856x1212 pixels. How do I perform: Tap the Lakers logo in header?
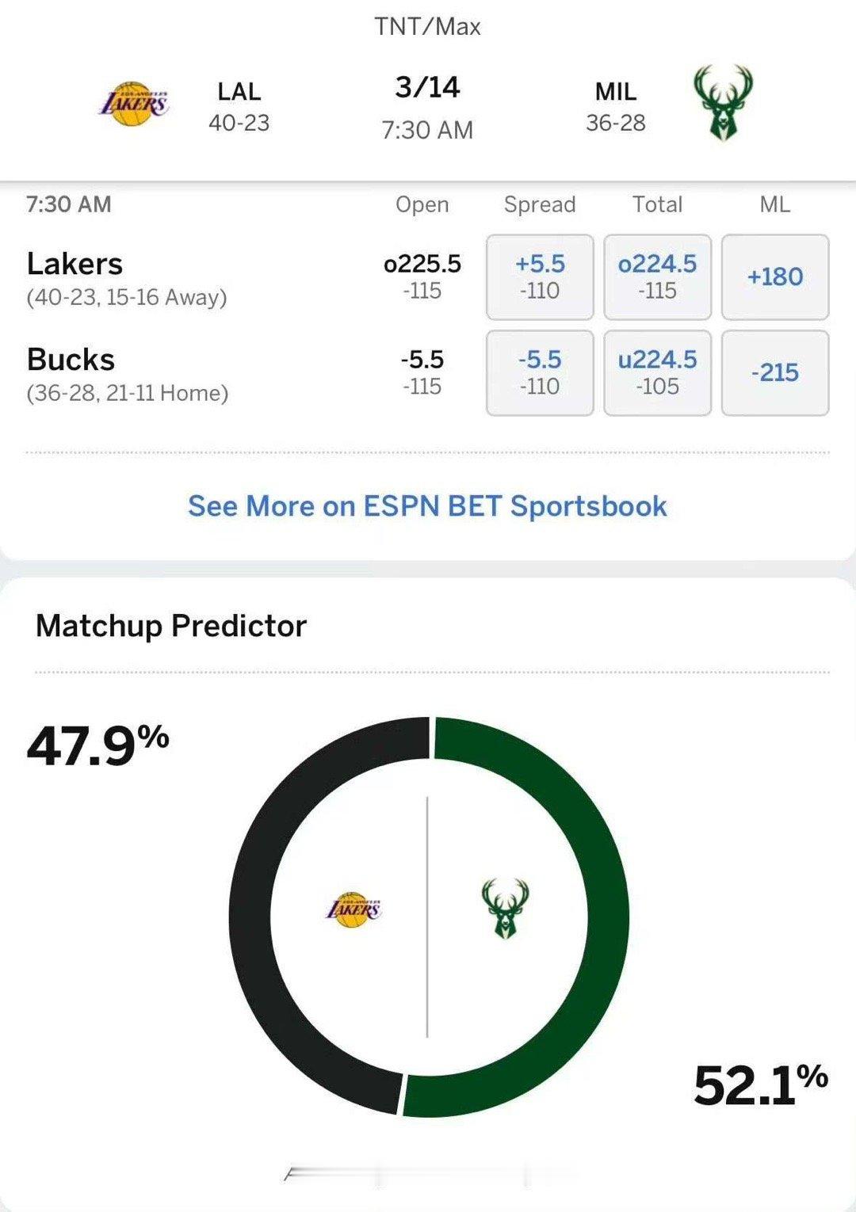tap(134, 104)
